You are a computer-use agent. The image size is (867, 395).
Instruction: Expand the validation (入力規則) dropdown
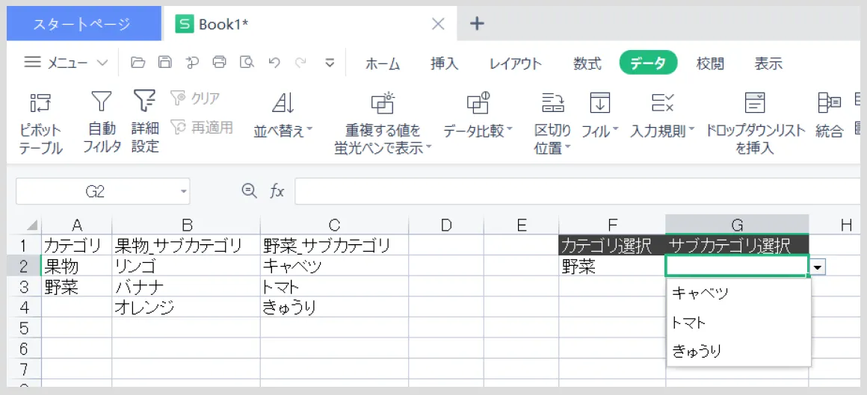coord(691,131)
